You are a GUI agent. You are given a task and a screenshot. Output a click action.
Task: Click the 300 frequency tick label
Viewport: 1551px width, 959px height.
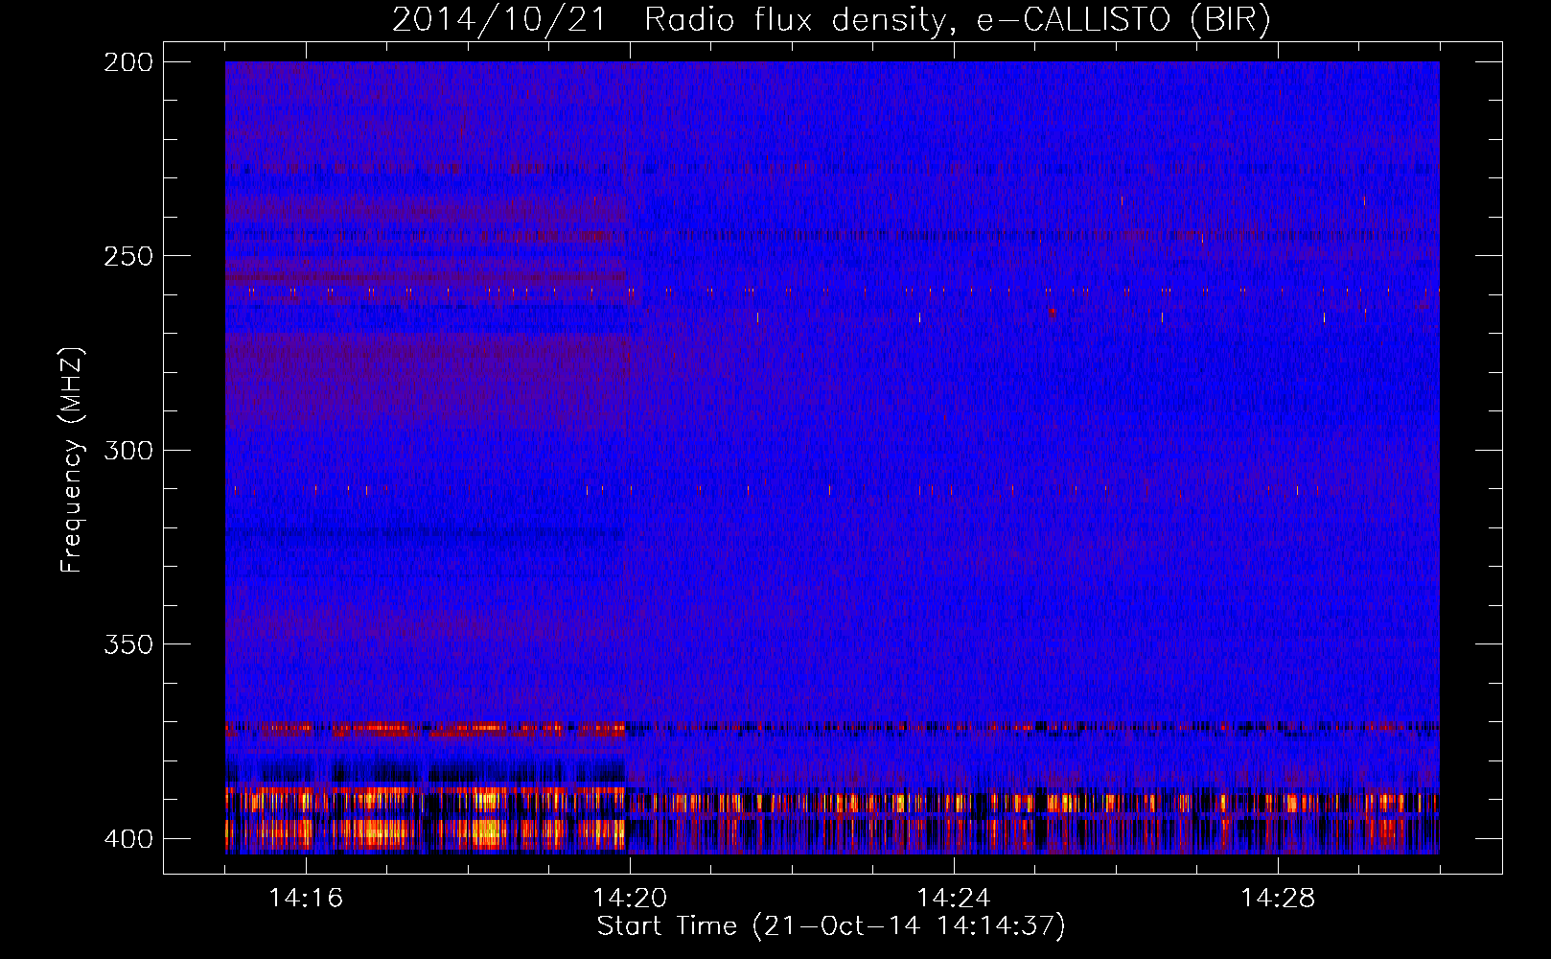[x=127, y=450]
